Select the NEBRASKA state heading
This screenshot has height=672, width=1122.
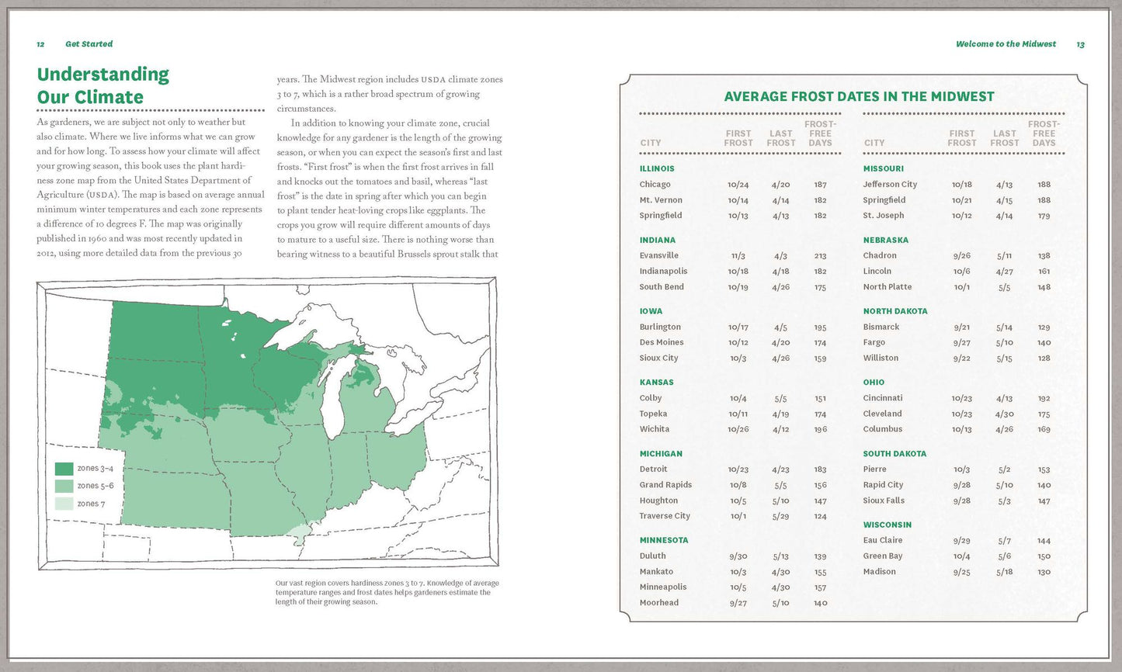pyautogui.click(x=885, y=241)
